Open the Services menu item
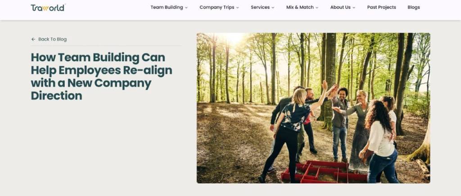 (260, 7)
